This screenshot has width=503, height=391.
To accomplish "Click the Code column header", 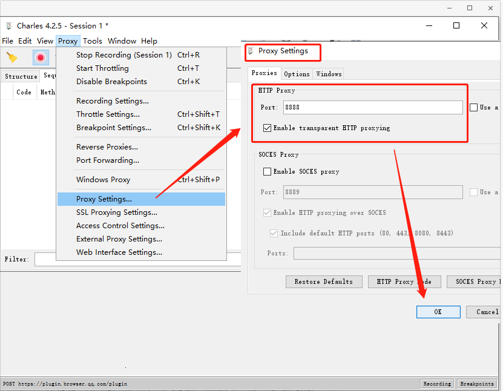I will pos(24,93).
